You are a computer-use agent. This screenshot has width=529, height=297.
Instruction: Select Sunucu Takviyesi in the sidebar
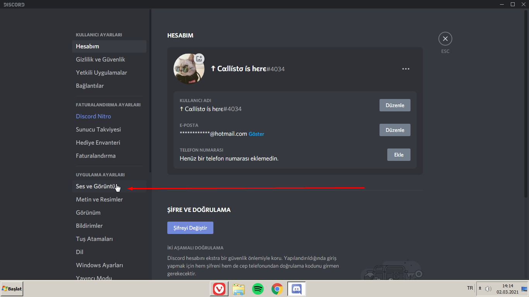click(109, 130)
